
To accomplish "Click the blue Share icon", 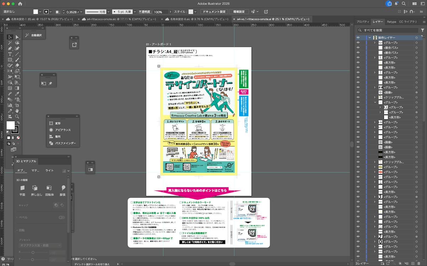I will pyautogui.click(x=389, y=4).
